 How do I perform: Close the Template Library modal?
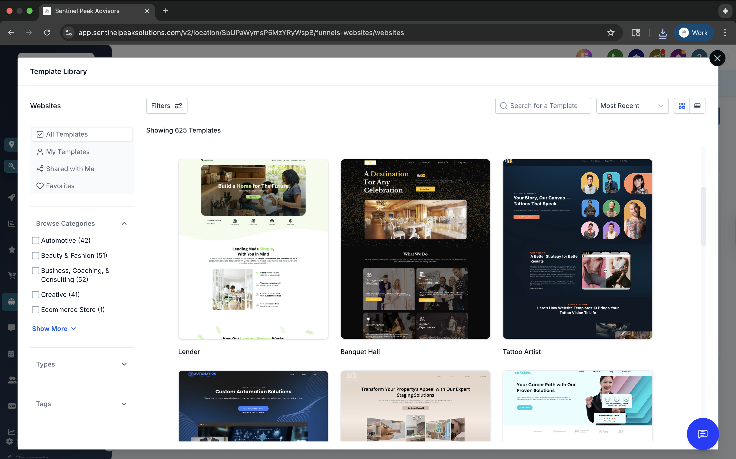tap(717, 58)
